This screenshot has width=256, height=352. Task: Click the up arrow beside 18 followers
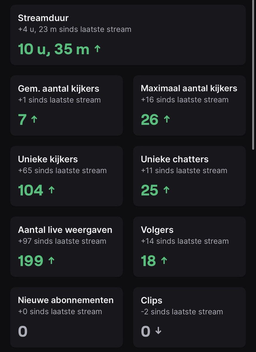tap(164, 260)
